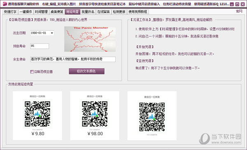
Task: Click the 支持此拖延症克星 group label
Action: [21, 84]
